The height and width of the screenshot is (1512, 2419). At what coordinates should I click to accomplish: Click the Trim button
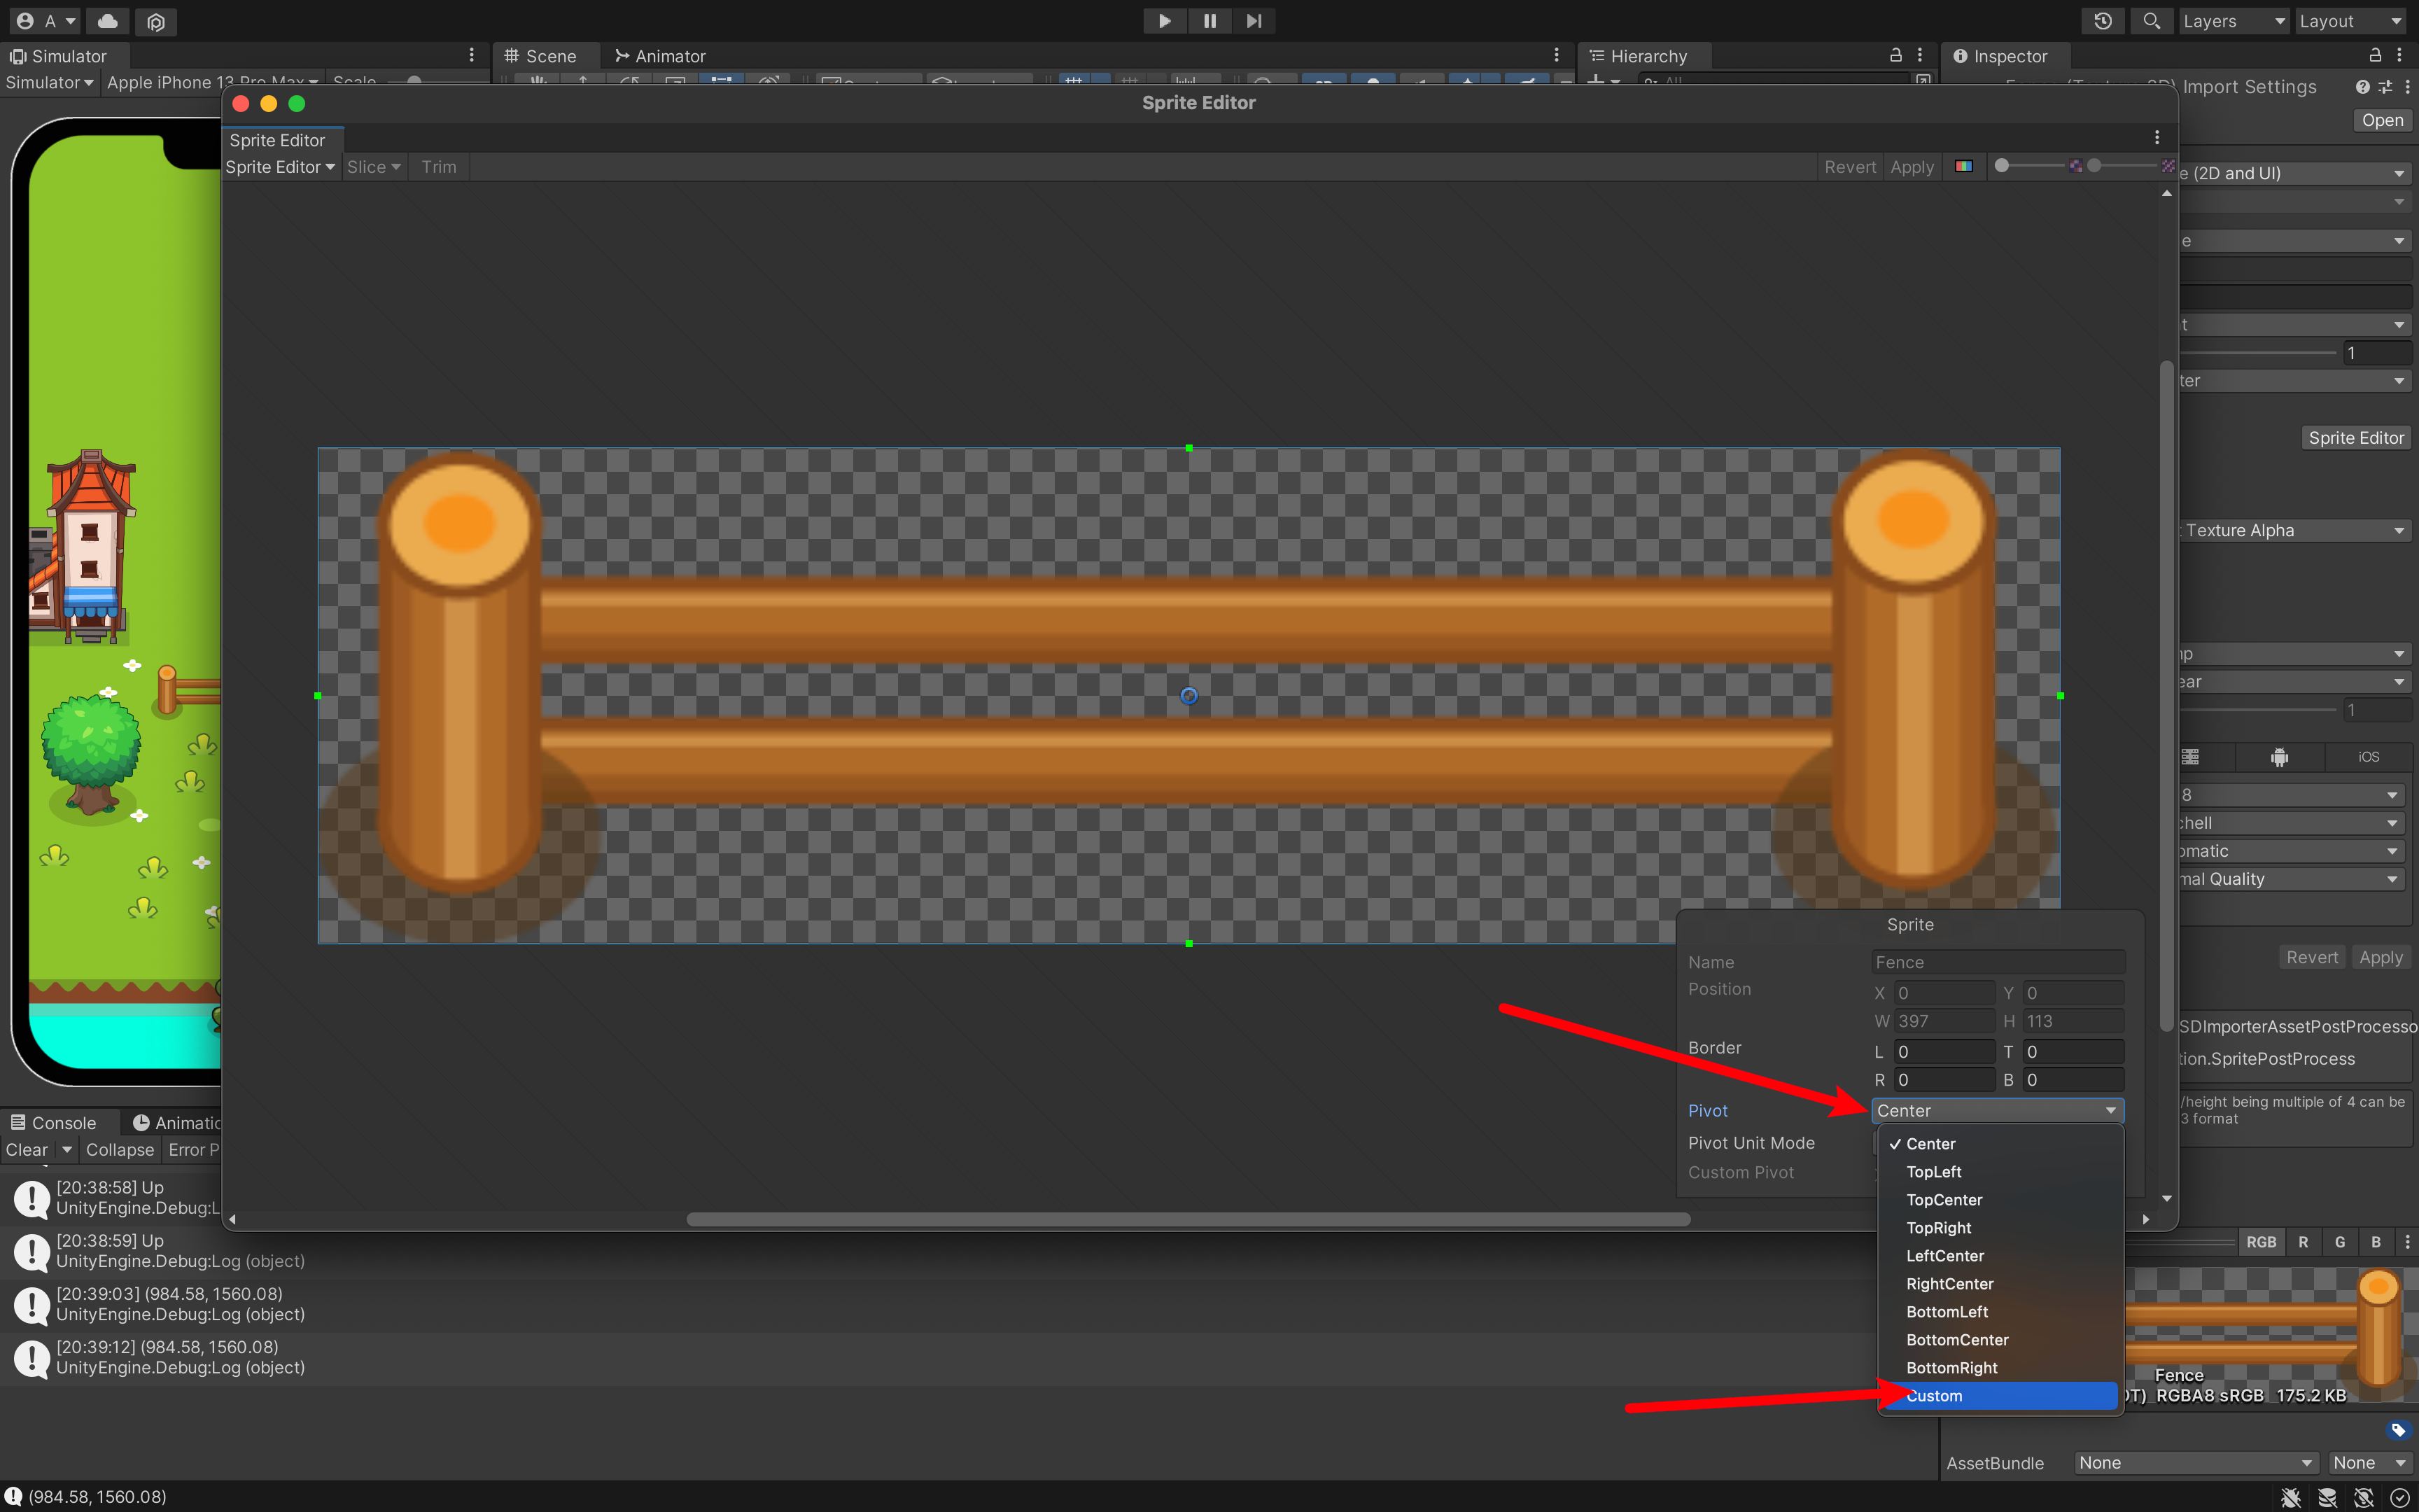[439, 167]
